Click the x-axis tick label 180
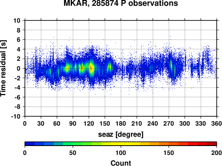The image size is (222, 166). 121,123
